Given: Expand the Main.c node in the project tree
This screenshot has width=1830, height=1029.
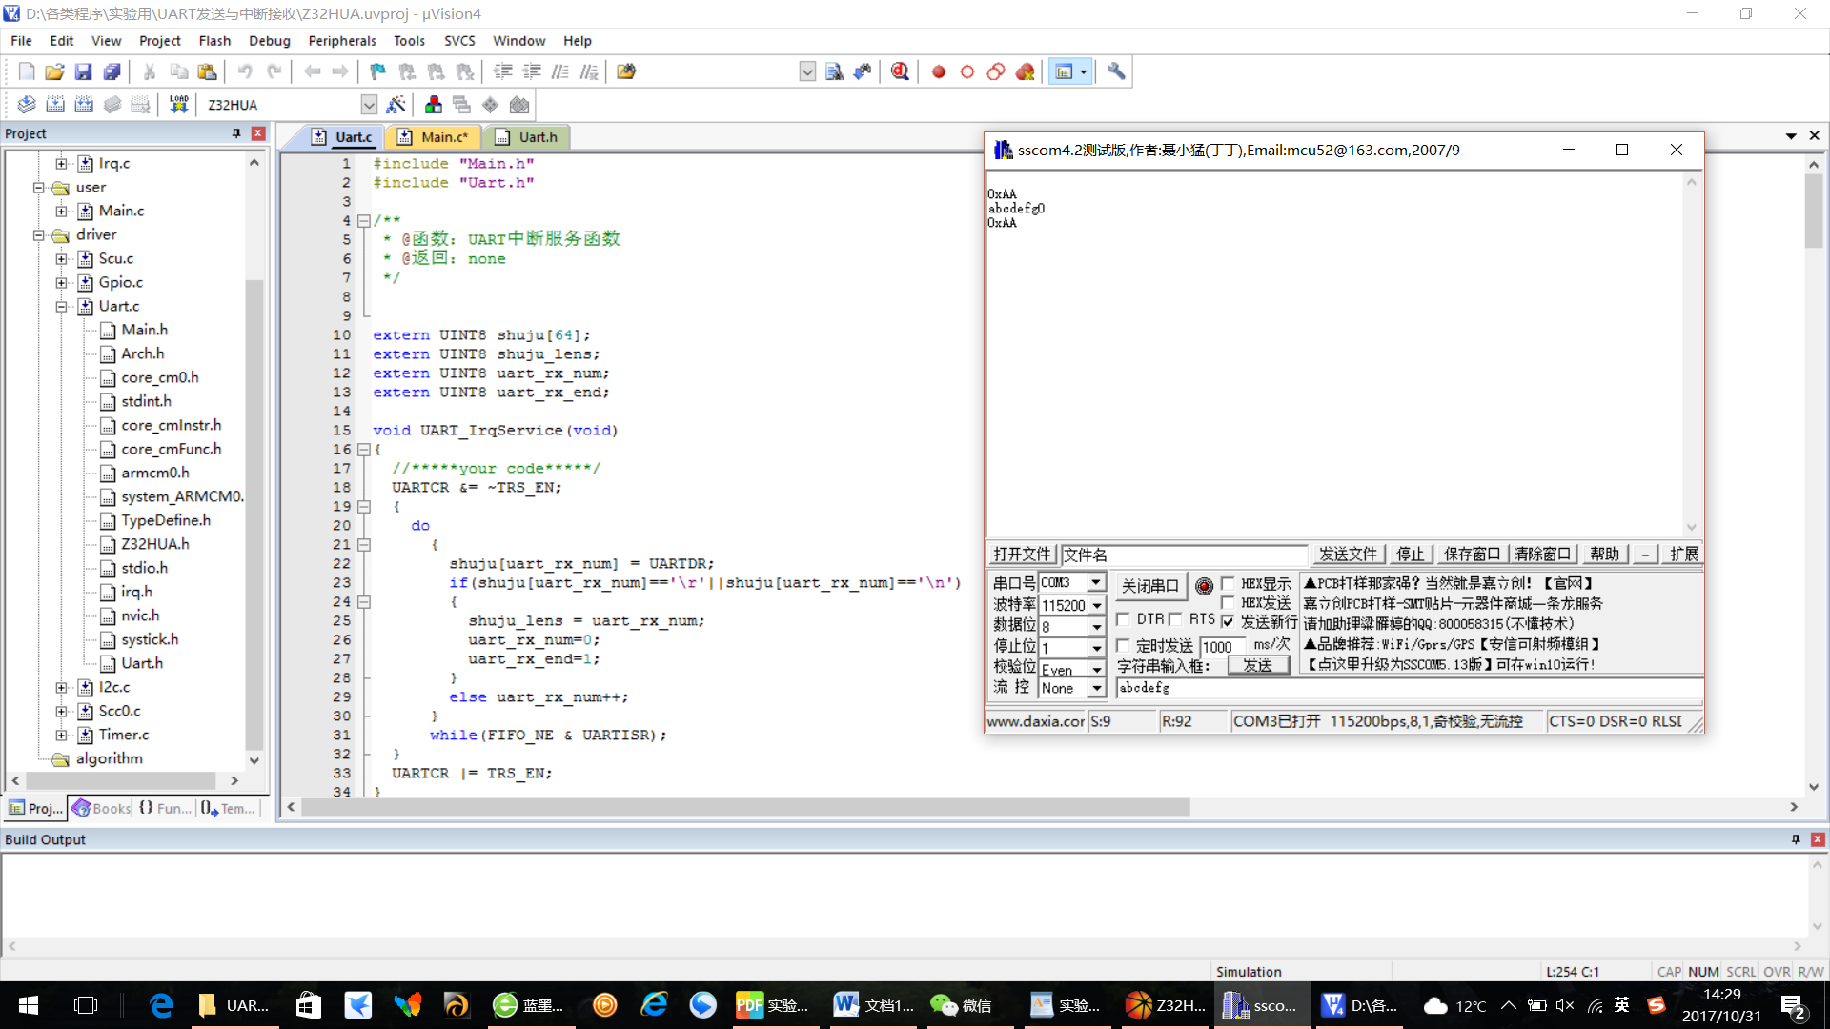Looking at the screenshot, I should tap(61, 211).
